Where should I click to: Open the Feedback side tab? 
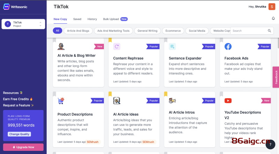pos(276,77)
